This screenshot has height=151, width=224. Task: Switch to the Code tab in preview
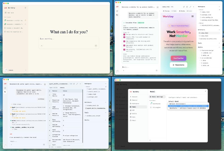[x=174, y=11]
